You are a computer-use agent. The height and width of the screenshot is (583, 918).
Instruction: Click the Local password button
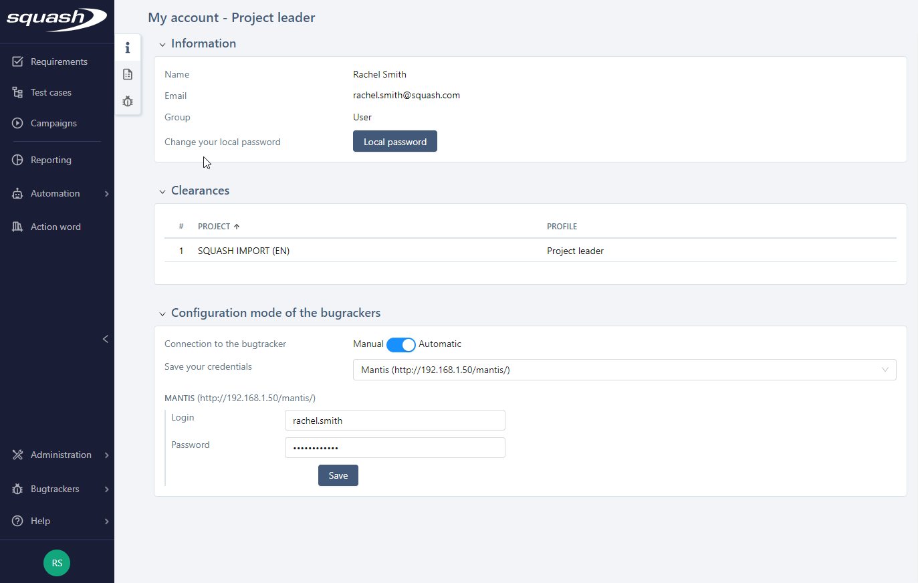point(394,142)
